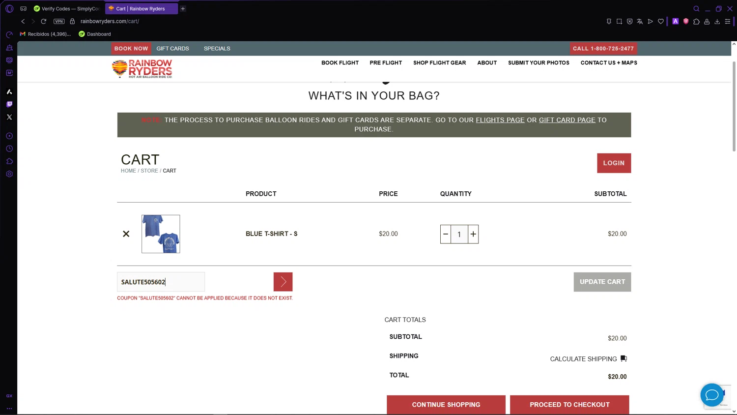Open the red shield extension icon
The image size is (737, 415).
(686, 22)
